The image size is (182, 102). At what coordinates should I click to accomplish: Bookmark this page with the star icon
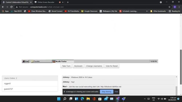coord(169,7)
